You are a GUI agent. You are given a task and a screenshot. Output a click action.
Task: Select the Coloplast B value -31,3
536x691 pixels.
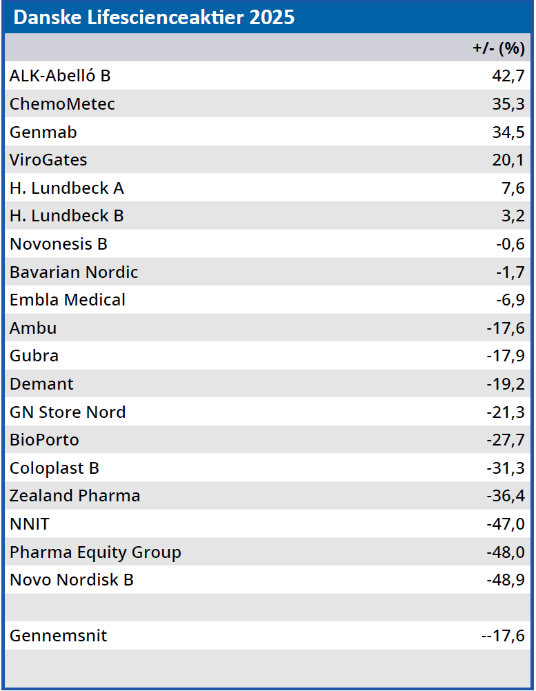(x=506, y=468)
